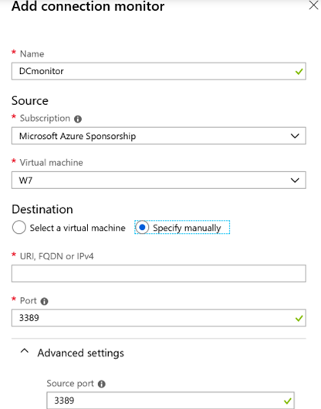This screenshot has height=409, width=321.
Task: Click the Name field containing DCmonitor
Action: click(158, 71)
